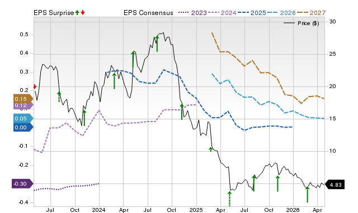Click the dark blue 0.00 value badge

23,128
